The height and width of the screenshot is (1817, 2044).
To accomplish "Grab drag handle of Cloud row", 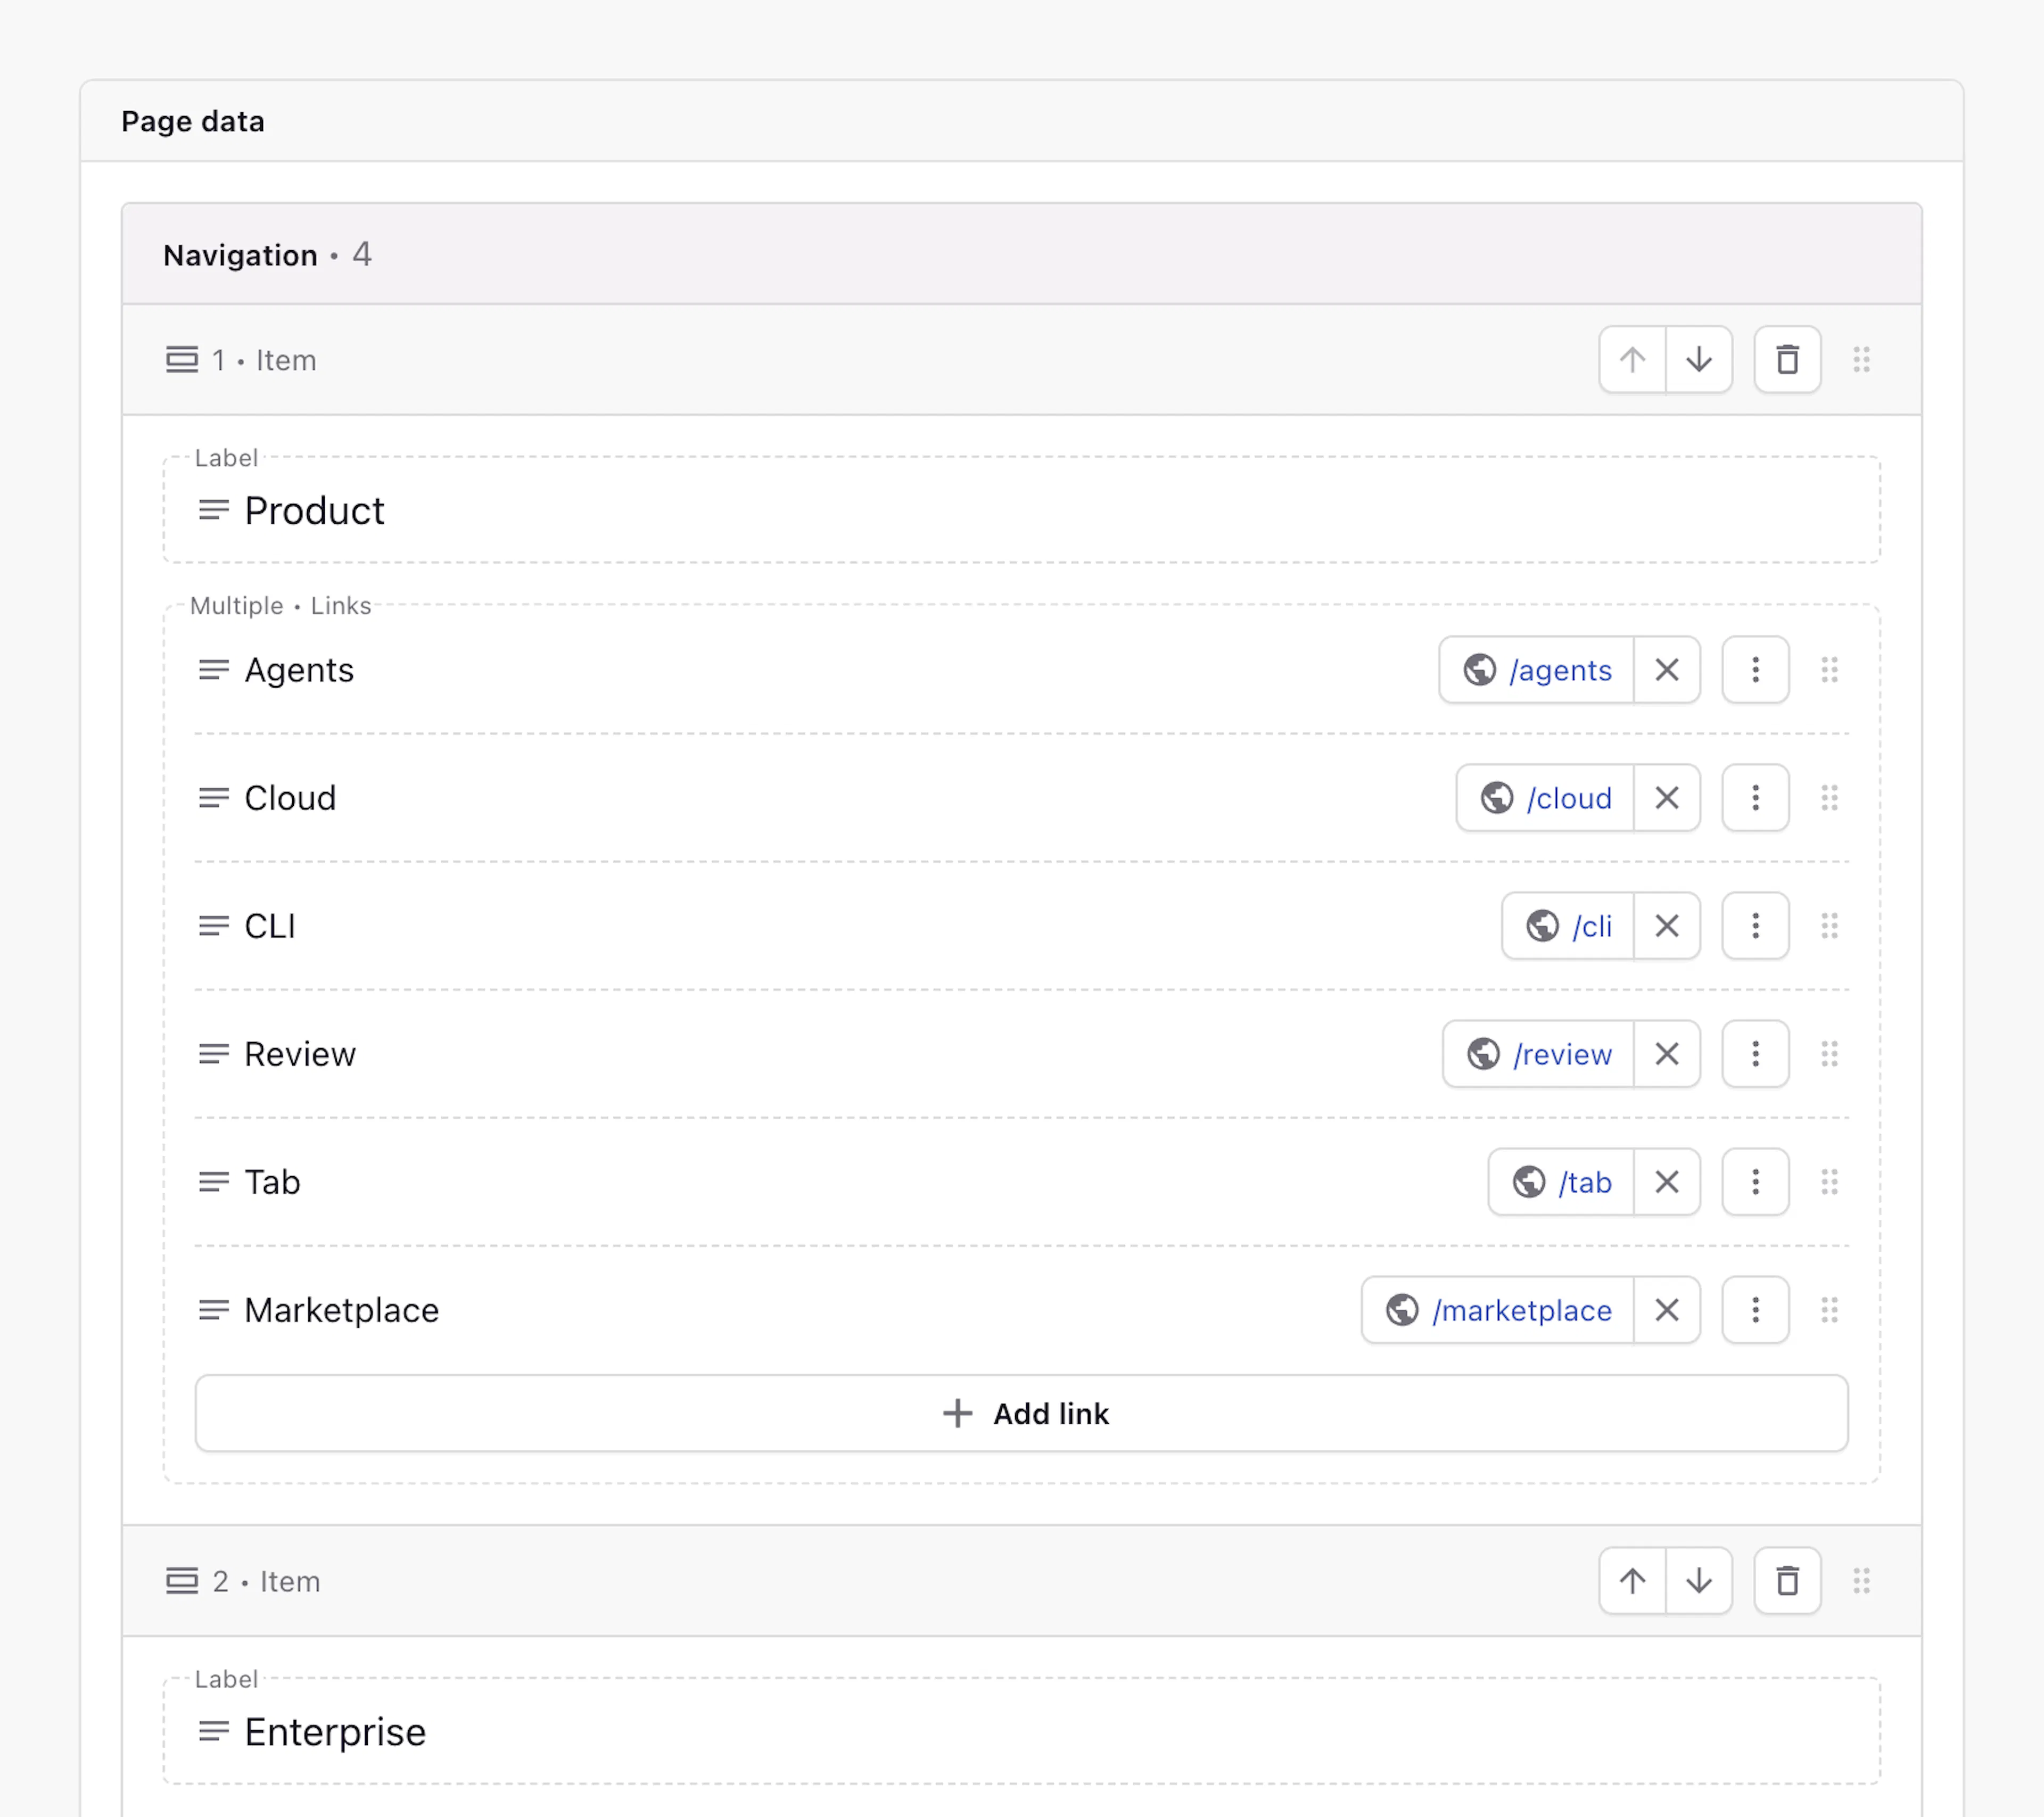I will point(1829,797).
